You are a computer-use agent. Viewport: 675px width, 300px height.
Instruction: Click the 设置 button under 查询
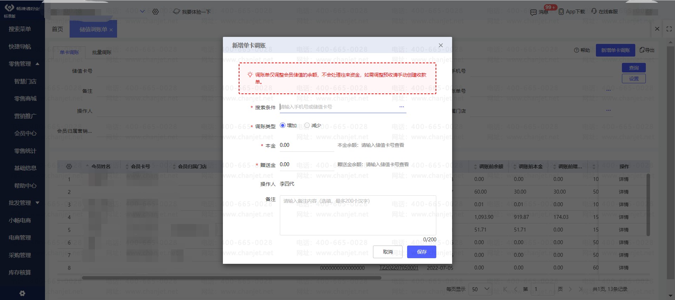pyautogui.click(x=634, y=79)
